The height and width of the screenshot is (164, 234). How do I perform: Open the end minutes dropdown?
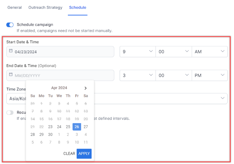pos(173,75)
